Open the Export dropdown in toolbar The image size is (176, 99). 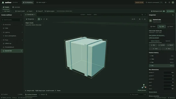point(30,11)
